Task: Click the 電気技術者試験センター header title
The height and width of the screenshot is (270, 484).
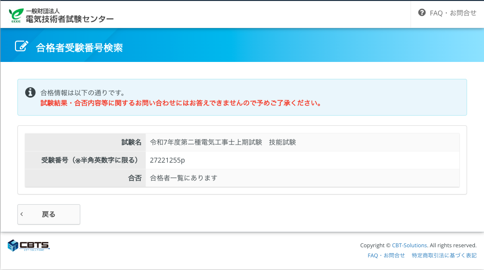Action: (x=70, y=19)
